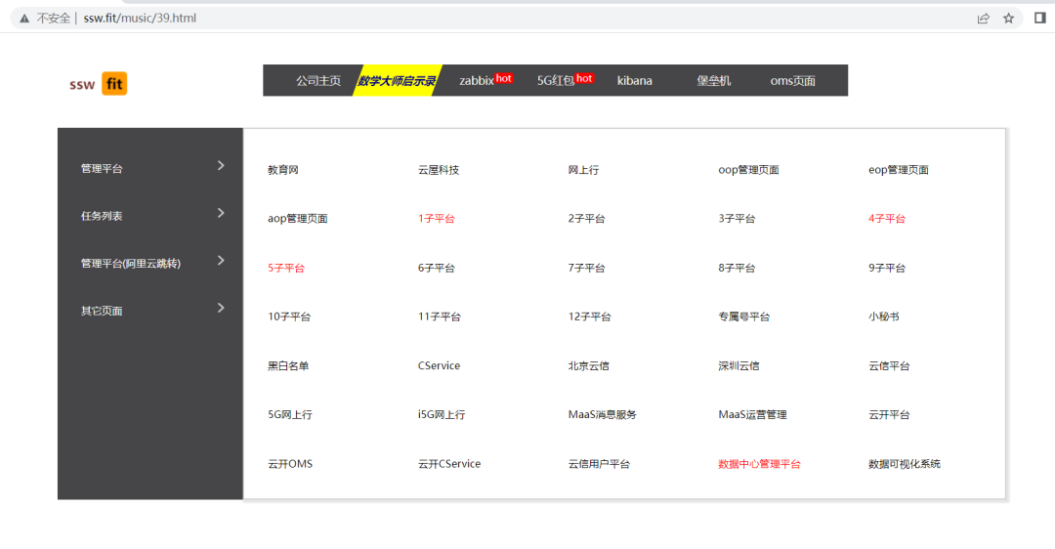Click the red 1子平台 link
Viewport: 1055px width, 549px height.
(x=436, y=219)
